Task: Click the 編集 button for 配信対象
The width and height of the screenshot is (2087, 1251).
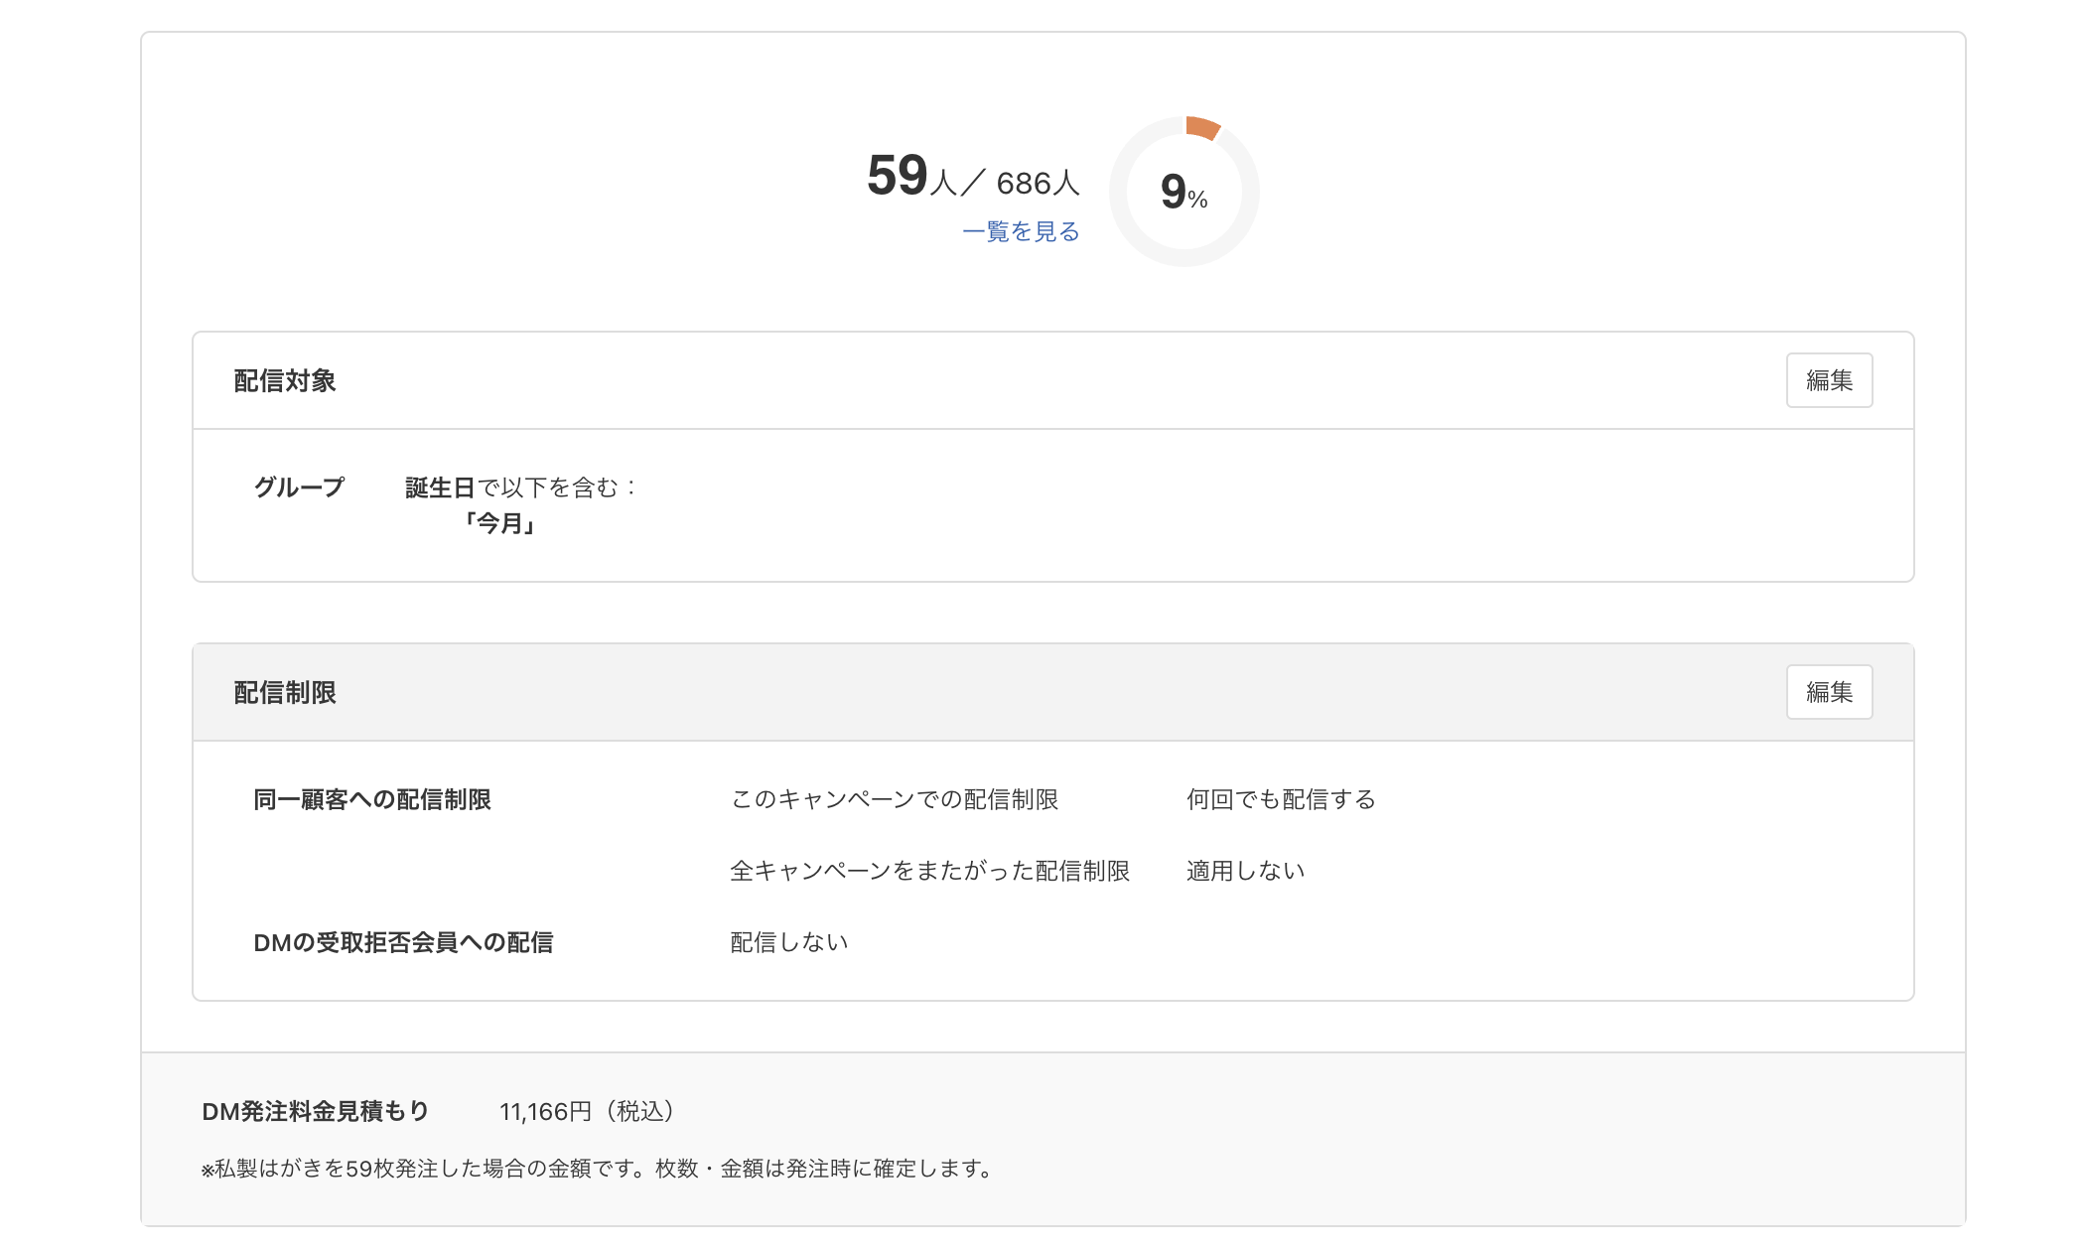Action: point(1830,380)
